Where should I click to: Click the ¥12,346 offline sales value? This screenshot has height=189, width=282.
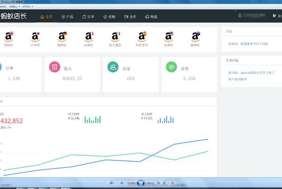tap(74, 118)
